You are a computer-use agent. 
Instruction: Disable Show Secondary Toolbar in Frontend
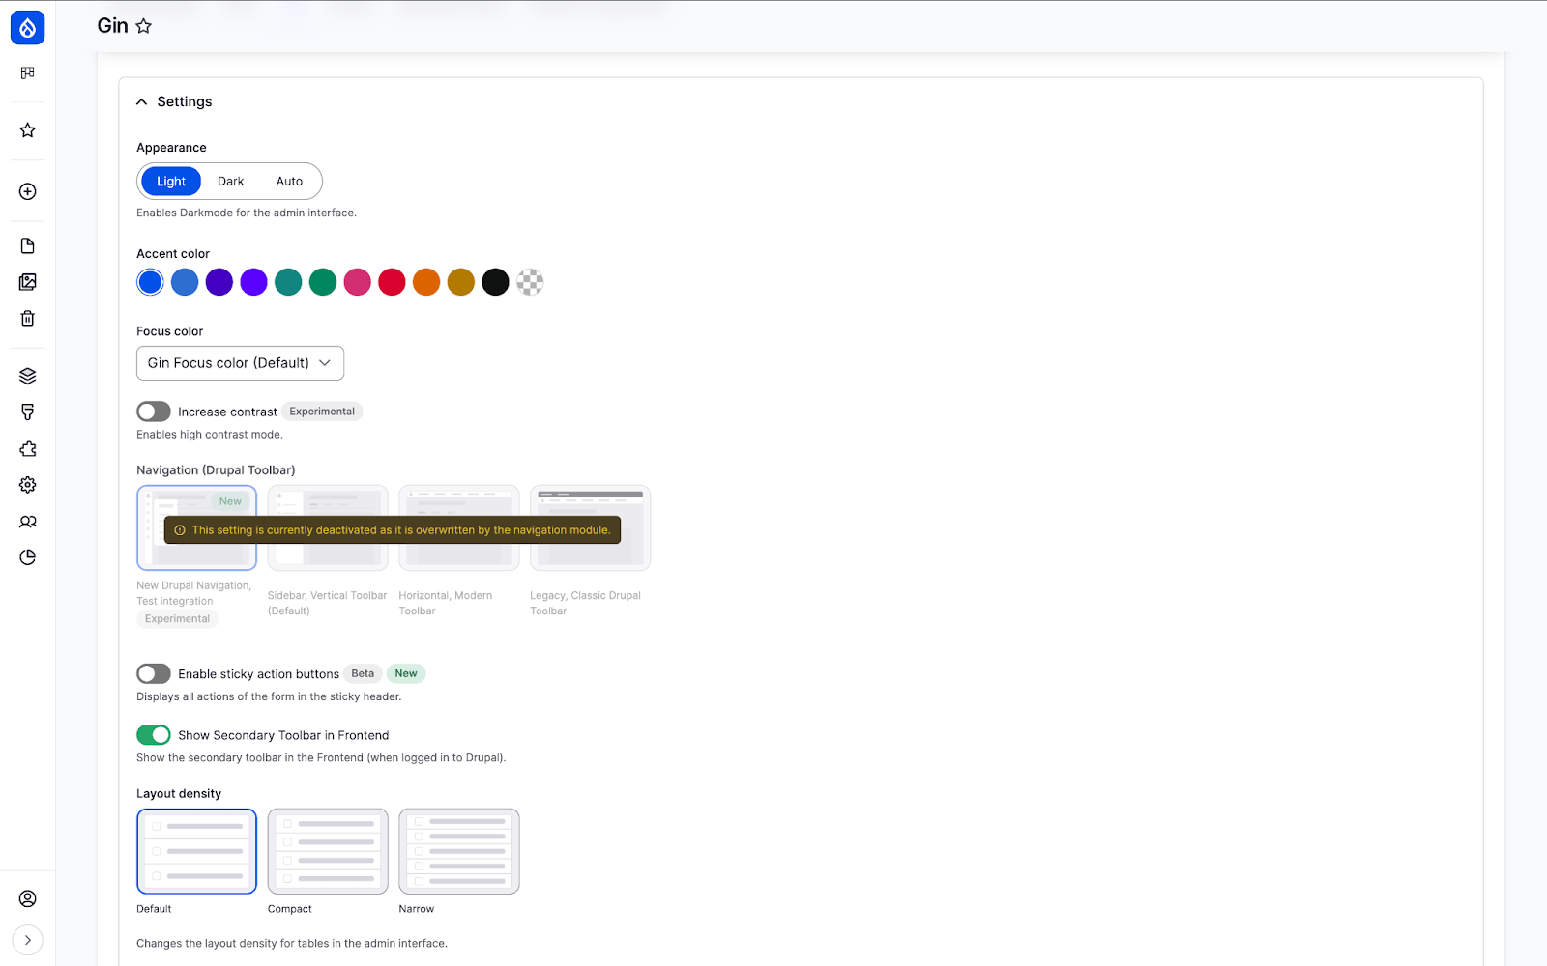coord(154,735)
